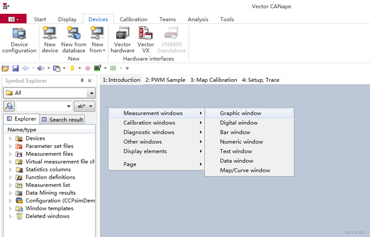The width and height of the screenshot is (370, 237).
Task: Click the search magnifier button
Action: [9, 106]
